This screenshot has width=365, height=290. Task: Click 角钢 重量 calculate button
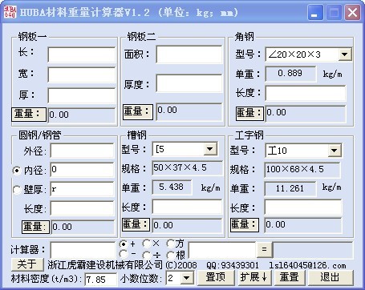tap(249, 113)
